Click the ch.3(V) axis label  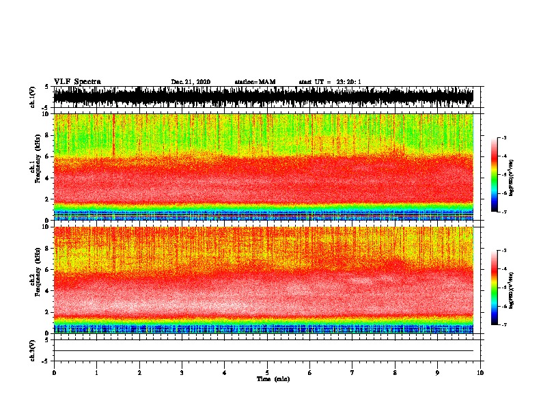[33, 350]
